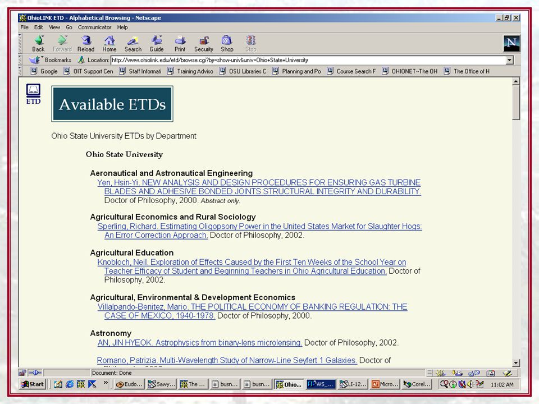Expand quick launch overflow chevron
Viewport: 539px width, 404px height.
[106, 383]
